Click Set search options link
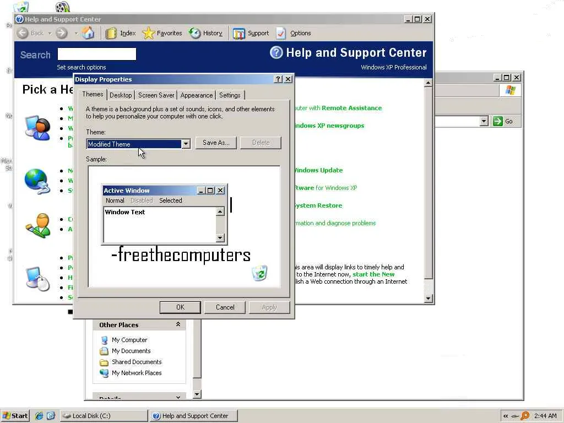Screen dimensions: 564x423 (82, 67)
